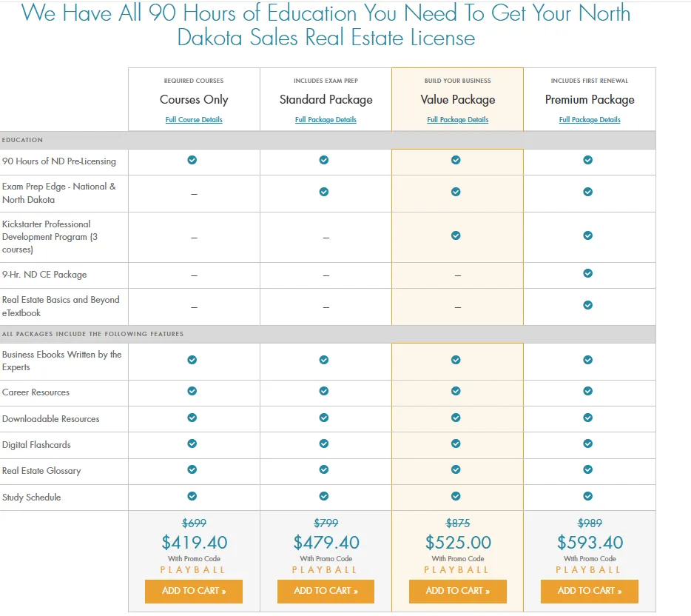Click the checkmark for 90 Hours Courses Only
691x616 pixels.
(x=193, y=161)
